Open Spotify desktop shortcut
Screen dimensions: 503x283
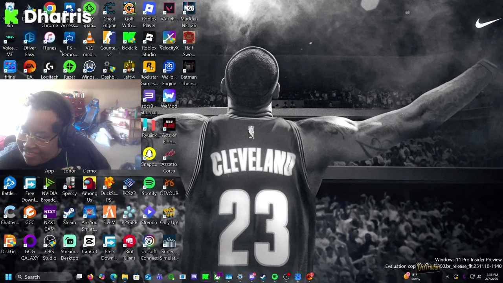point(149,186)
